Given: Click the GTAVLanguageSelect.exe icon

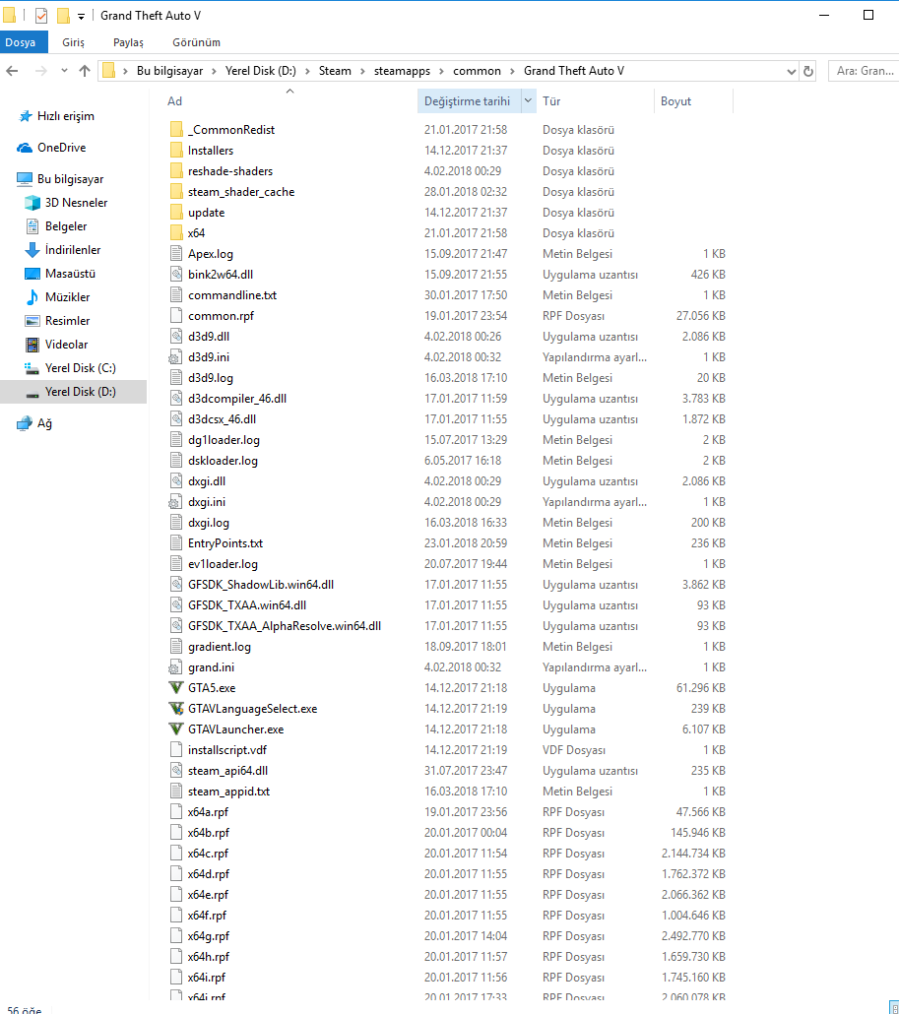Looking at the screenshot, I should tap(176, 708).
